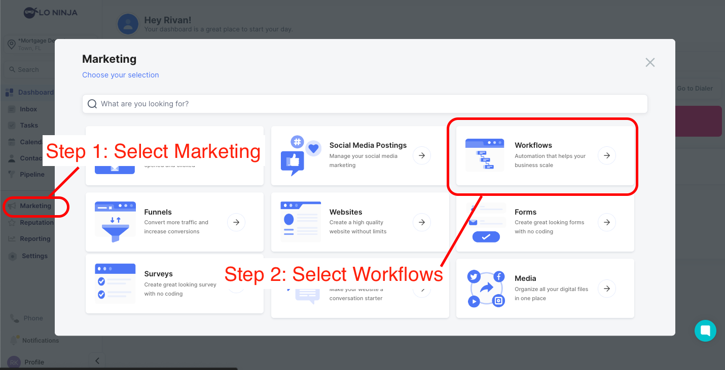Click the user avatar beside Hey Rivan
Screen dimensions: 725x370
(128, 24)
